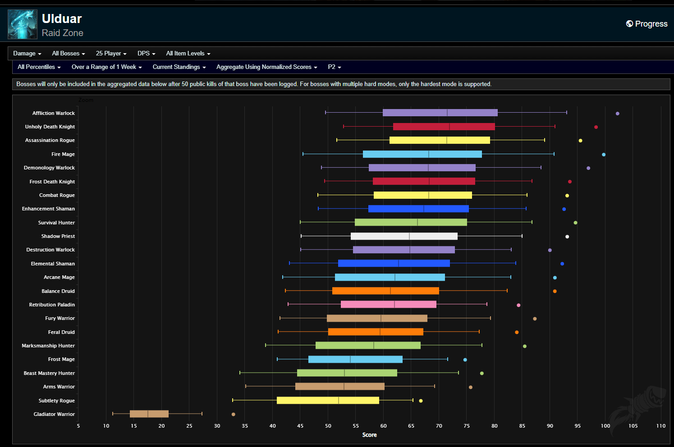The image size is (674, 447).
Task: Click the Balance Druid axis label
Action: 58,291
